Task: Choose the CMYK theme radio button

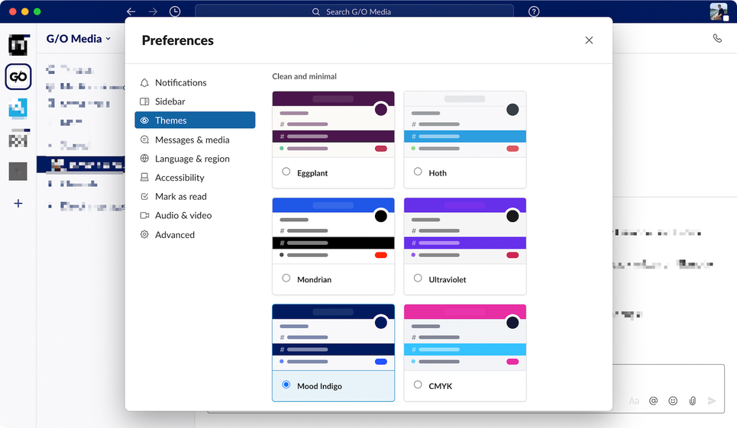Action: click(x=418, y=385)
